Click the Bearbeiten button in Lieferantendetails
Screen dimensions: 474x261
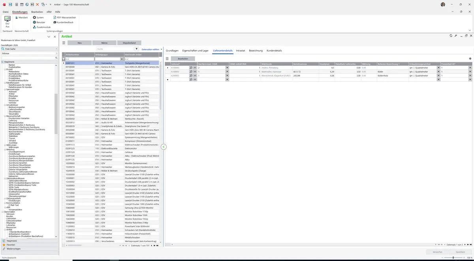tap(183, 59)
